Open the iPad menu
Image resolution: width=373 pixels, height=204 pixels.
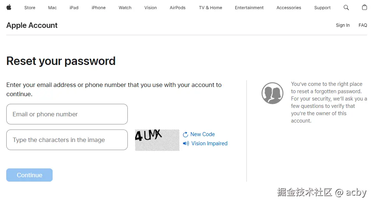(x=74, y=8)
